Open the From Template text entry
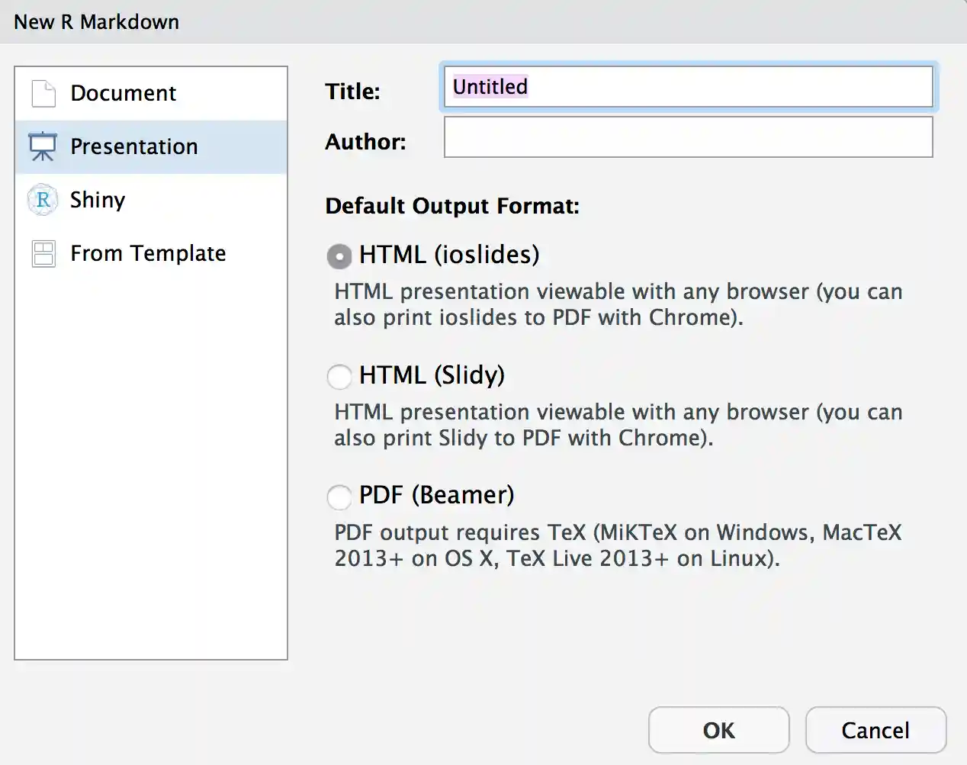The image size is (967, 765). [148, 253]
